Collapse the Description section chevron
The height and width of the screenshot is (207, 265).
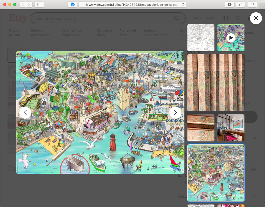pos(254,196)
